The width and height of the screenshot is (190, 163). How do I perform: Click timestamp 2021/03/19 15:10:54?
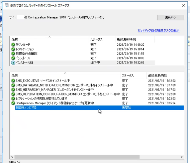point(130,49)
